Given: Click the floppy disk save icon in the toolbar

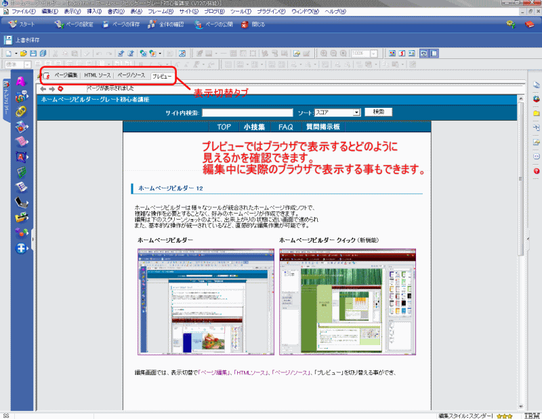Looking at the screenshot, I should (x=33, y=54).
